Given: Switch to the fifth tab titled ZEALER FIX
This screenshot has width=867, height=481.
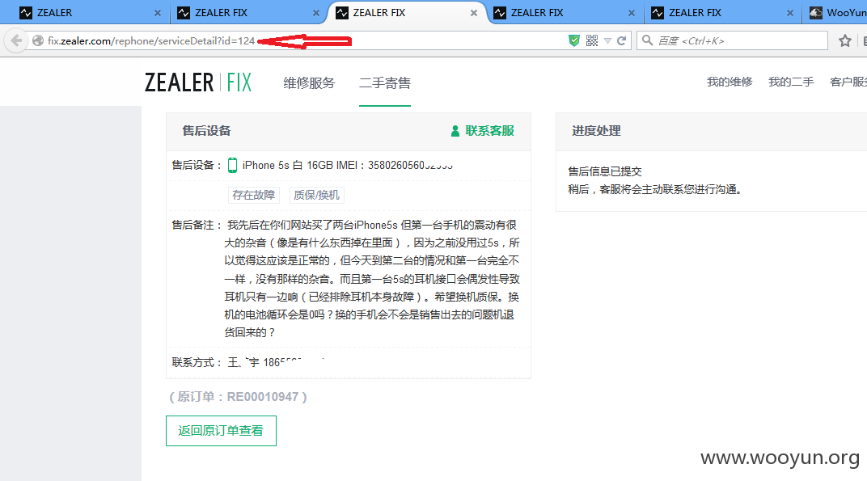Looking at the screenshot, I should [x=722, y=13].
